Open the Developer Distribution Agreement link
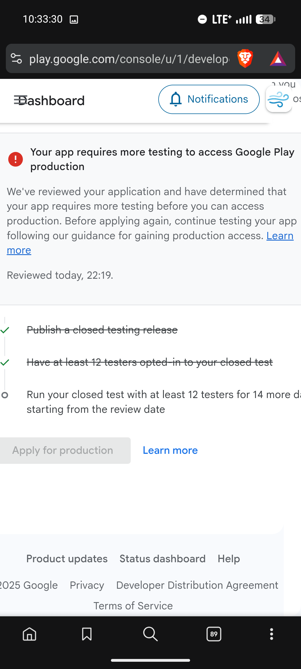The width and height of the screenshot is (301, 669). tap(197, 585)
